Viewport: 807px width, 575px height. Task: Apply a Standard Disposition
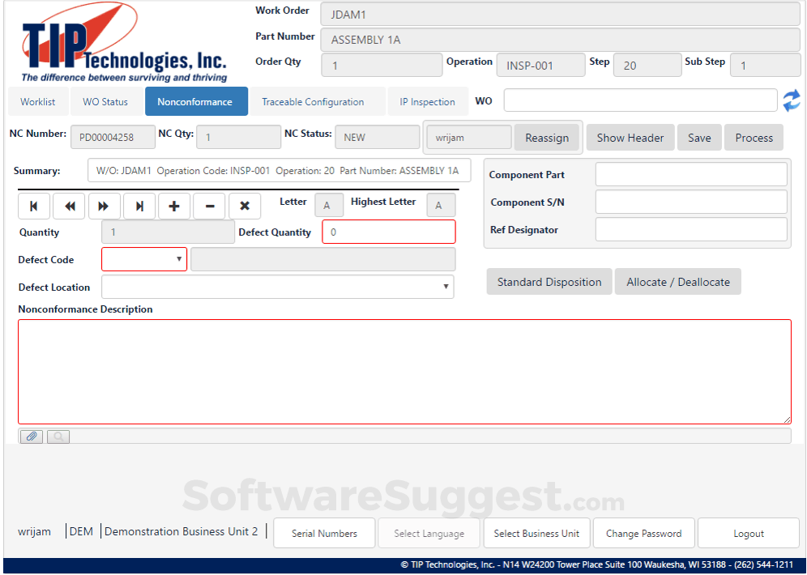pyautogui.click(x=549, y=281)
